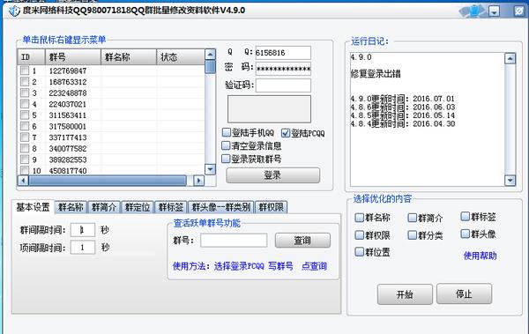Minimize the window using title bar button
This screenshot has height=334, width=529.
(x=494, y=11)
